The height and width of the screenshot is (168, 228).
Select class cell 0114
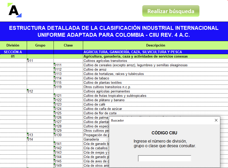(x=68, y=78)
